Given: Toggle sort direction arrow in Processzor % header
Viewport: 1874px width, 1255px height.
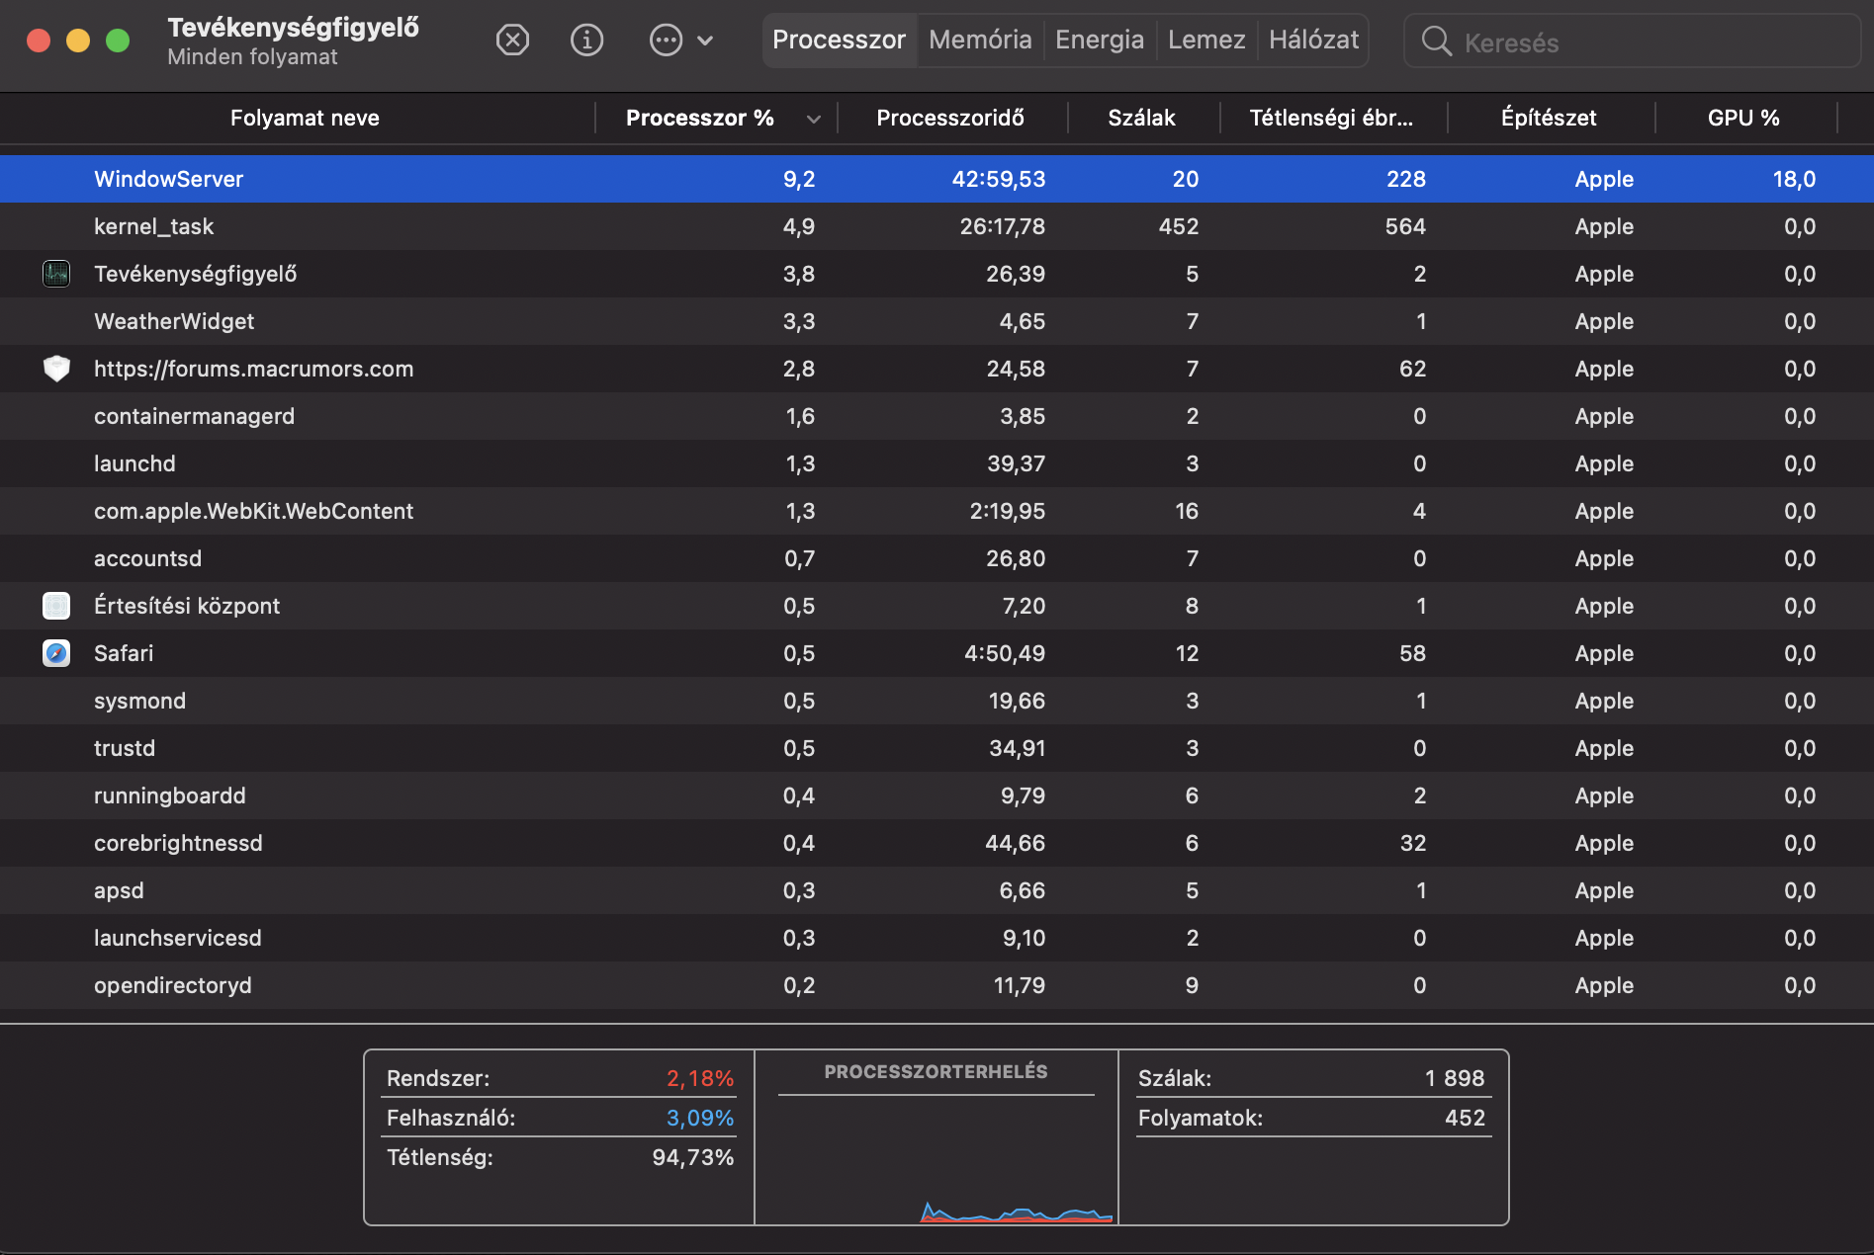Looking at the screenshot, I should point(813,120).
